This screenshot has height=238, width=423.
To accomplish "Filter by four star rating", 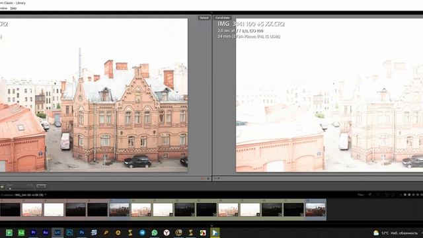I will tap(418, 194).
